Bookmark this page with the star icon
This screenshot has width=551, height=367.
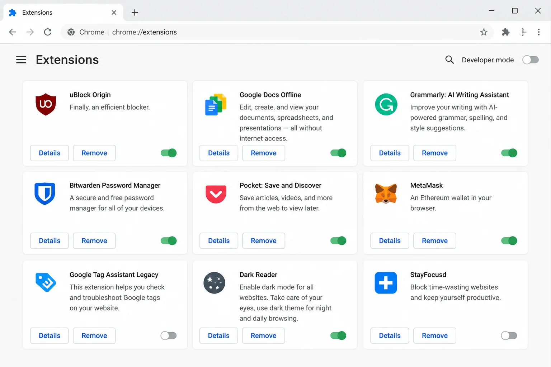coord(484,32)
